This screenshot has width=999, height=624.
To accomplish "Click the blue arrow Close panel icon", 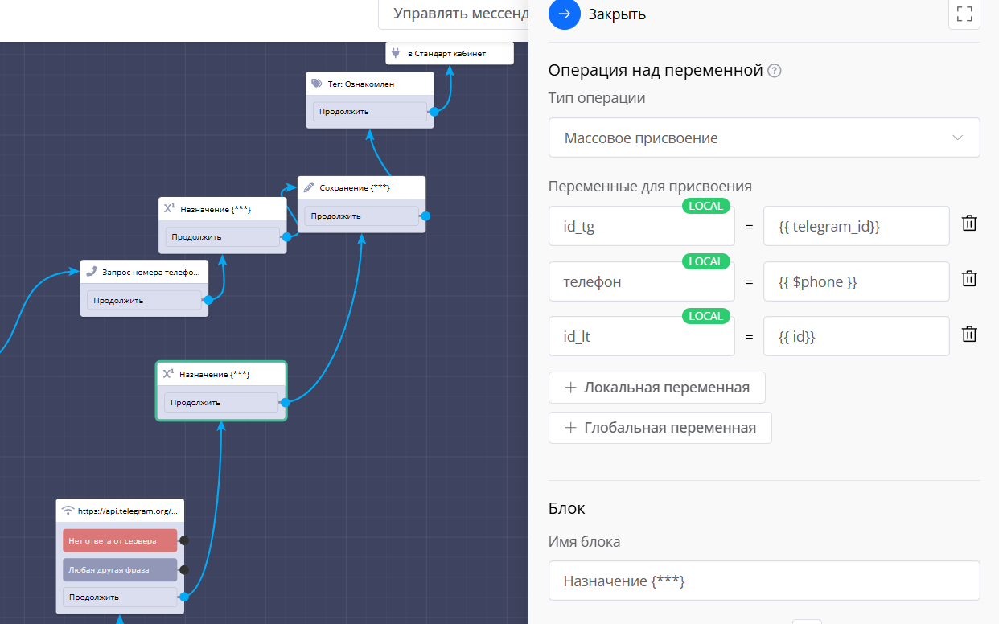I will pyautogui.click(x=564, y=14).
